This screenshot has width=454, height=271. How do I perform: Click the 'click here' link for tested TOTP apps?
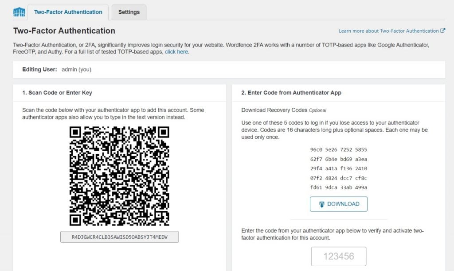[176, 52]
